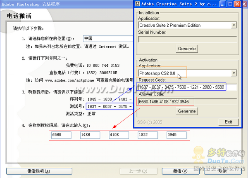Click authorization code box containing 6560
Image resolution: width=248 pixels, height=178 pixels.
61,135
